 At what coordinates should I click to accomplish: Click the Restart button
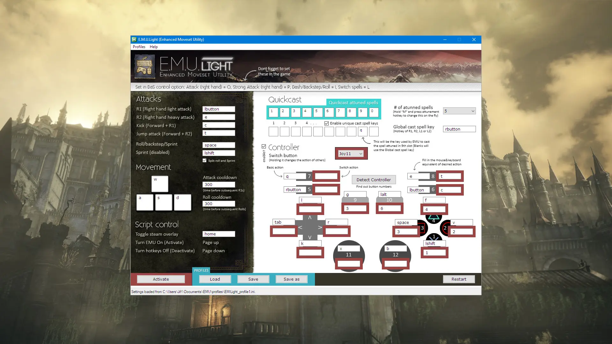click(x=459, y=279)
